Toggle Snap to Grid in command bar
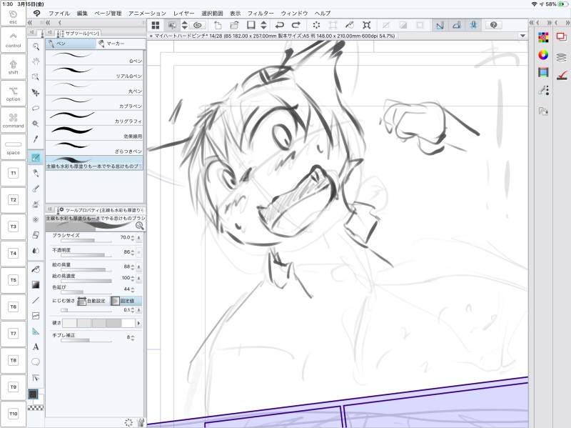571x428 pixels. coord(473,25)
